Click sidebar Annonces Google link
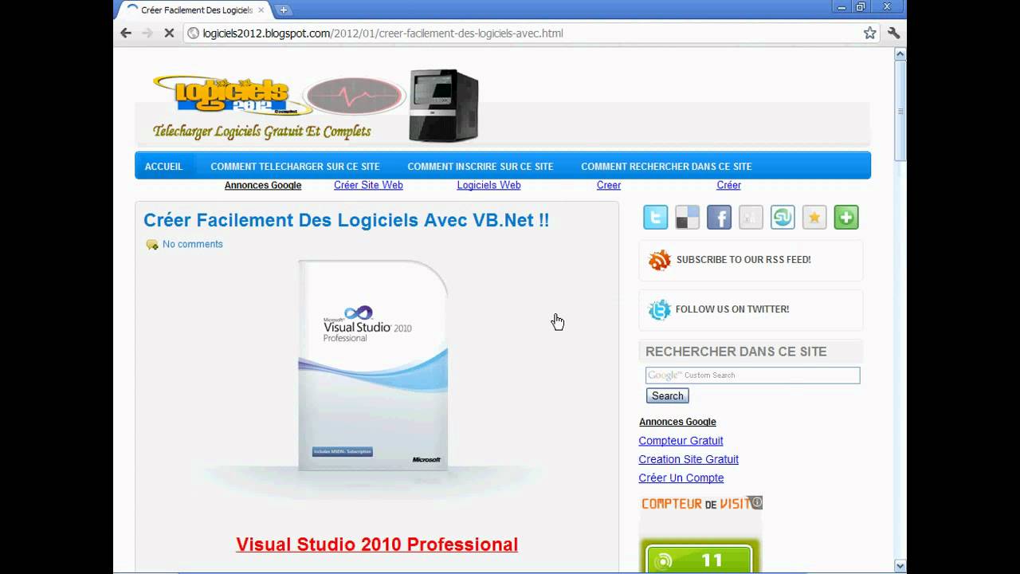The image size is (1020, 574). point(677,422)
